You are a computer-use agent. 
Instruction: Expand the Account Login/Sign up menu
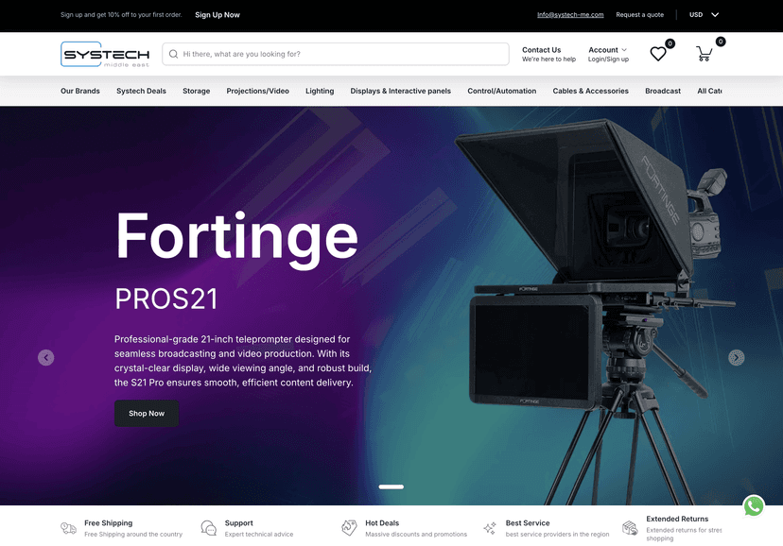608,54
